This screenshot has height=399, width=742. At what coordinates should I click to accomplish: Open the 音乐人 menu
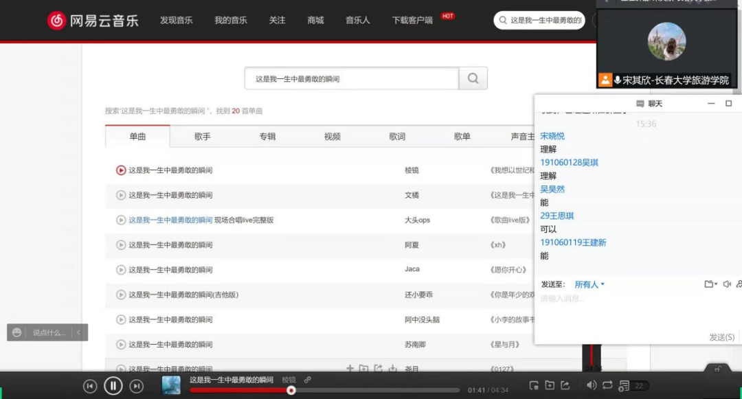[x=358, y=21]
